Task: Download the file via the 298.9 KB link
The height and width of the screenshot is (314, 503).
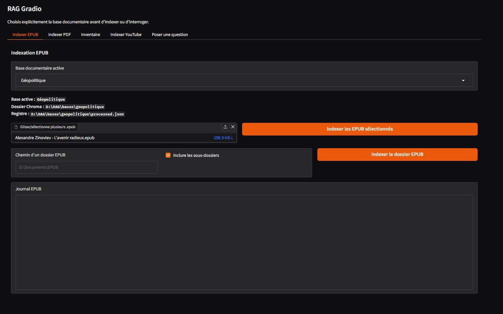Action: pos(223,138)
